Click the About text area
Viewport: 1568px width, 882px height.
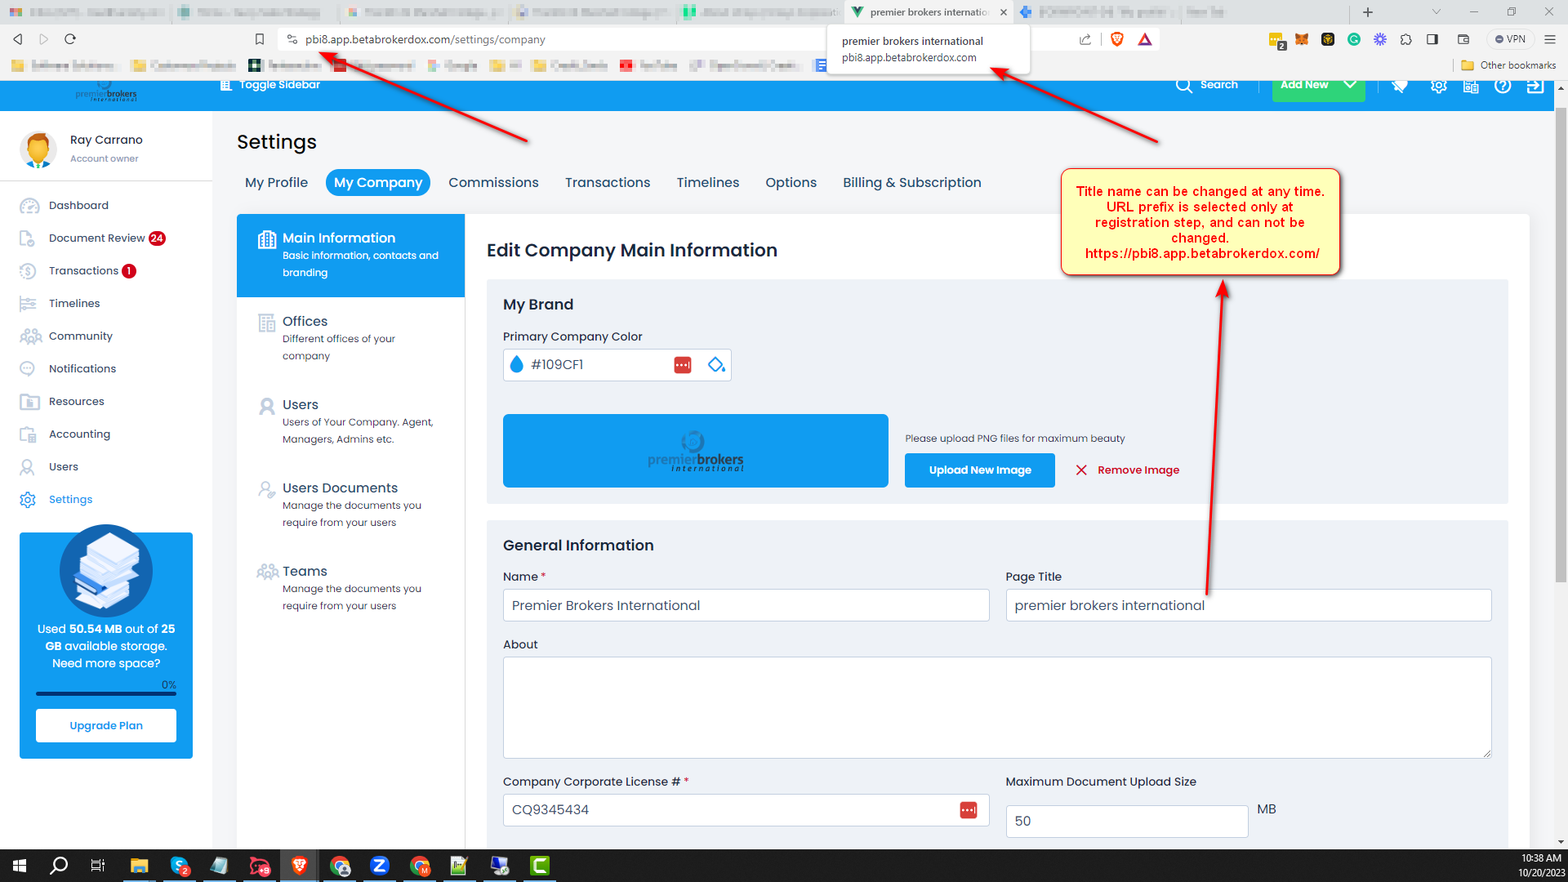click(997, 708)
